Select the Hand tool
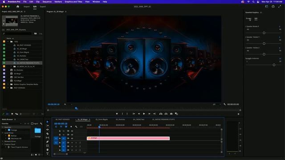This screenshot has height=160, width=285. [x=48, y=150]
